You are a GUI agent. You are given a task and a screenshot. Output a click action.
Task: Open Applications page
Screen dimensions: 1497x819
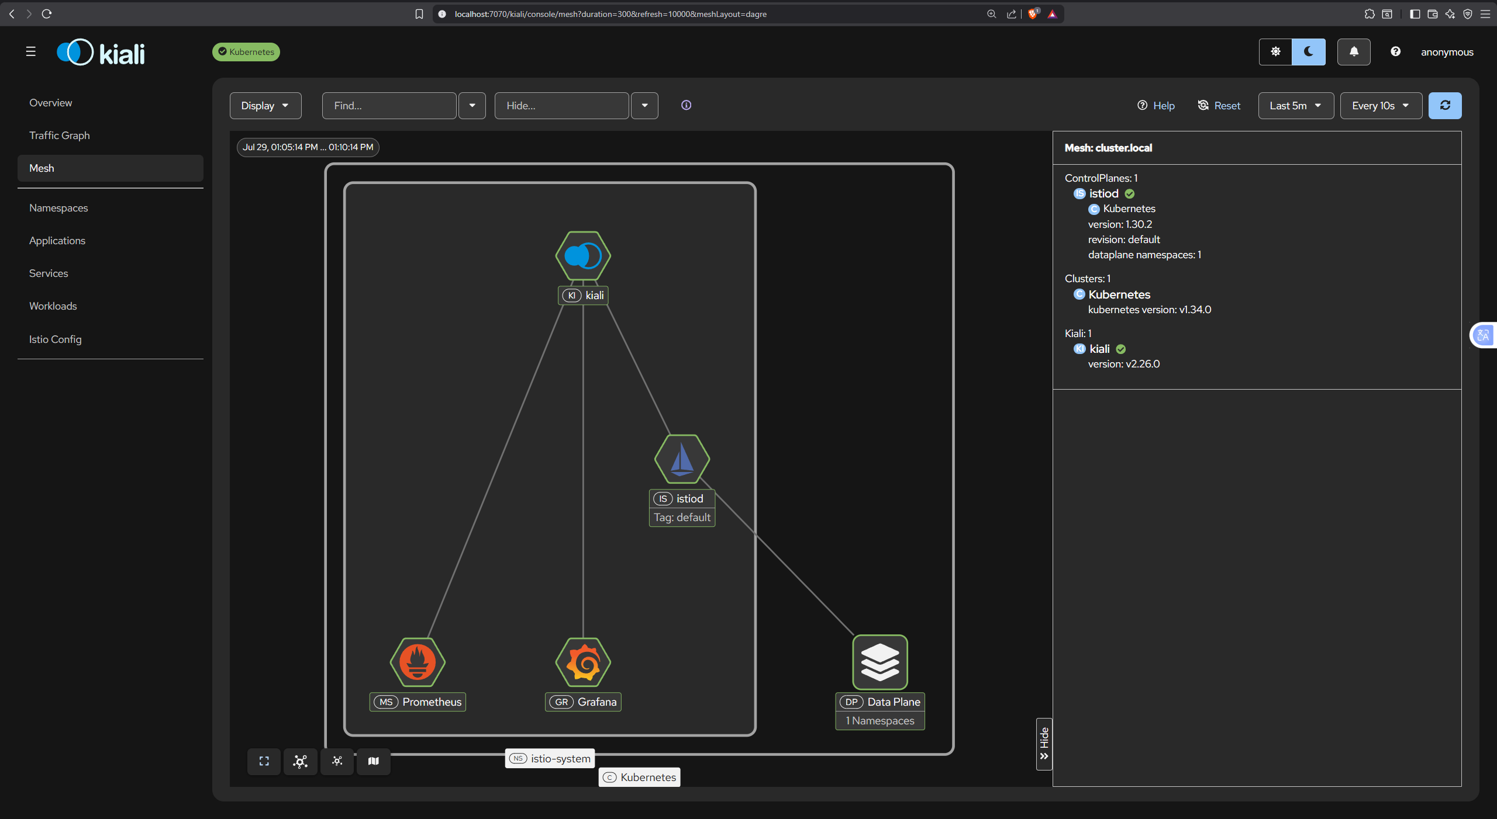coord(57,241)
